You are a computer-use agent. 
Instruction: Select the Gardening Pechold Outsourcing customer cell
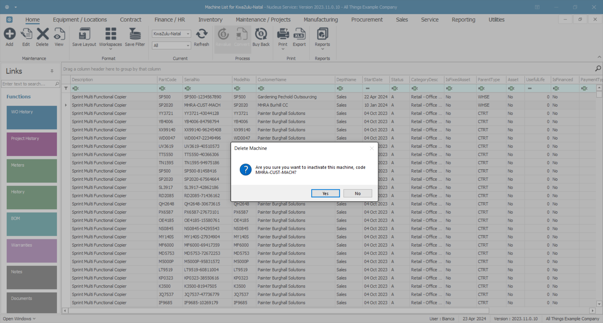(x=295, y=97)
